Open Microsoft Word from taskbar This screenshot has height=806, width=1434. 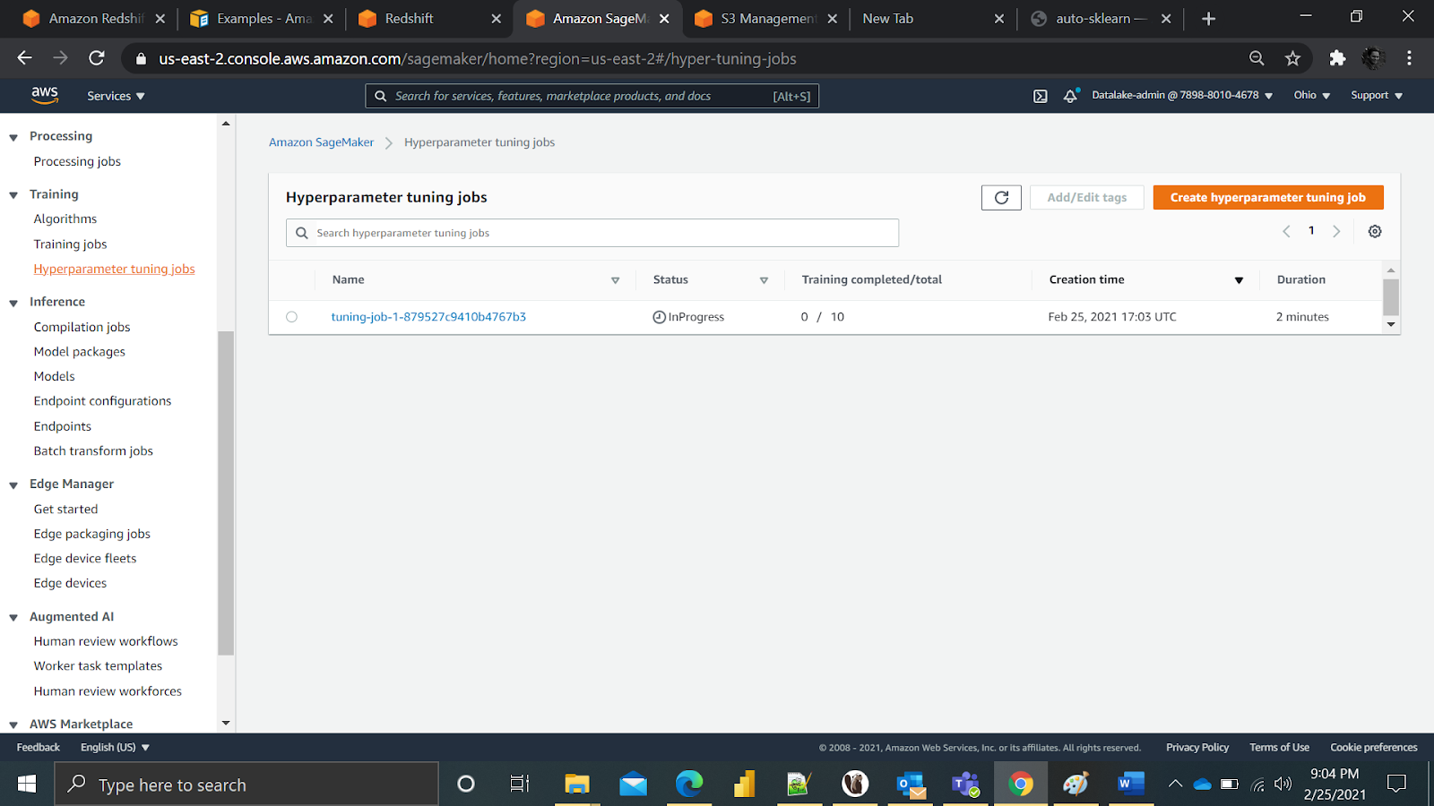(x=1131, y=785)
